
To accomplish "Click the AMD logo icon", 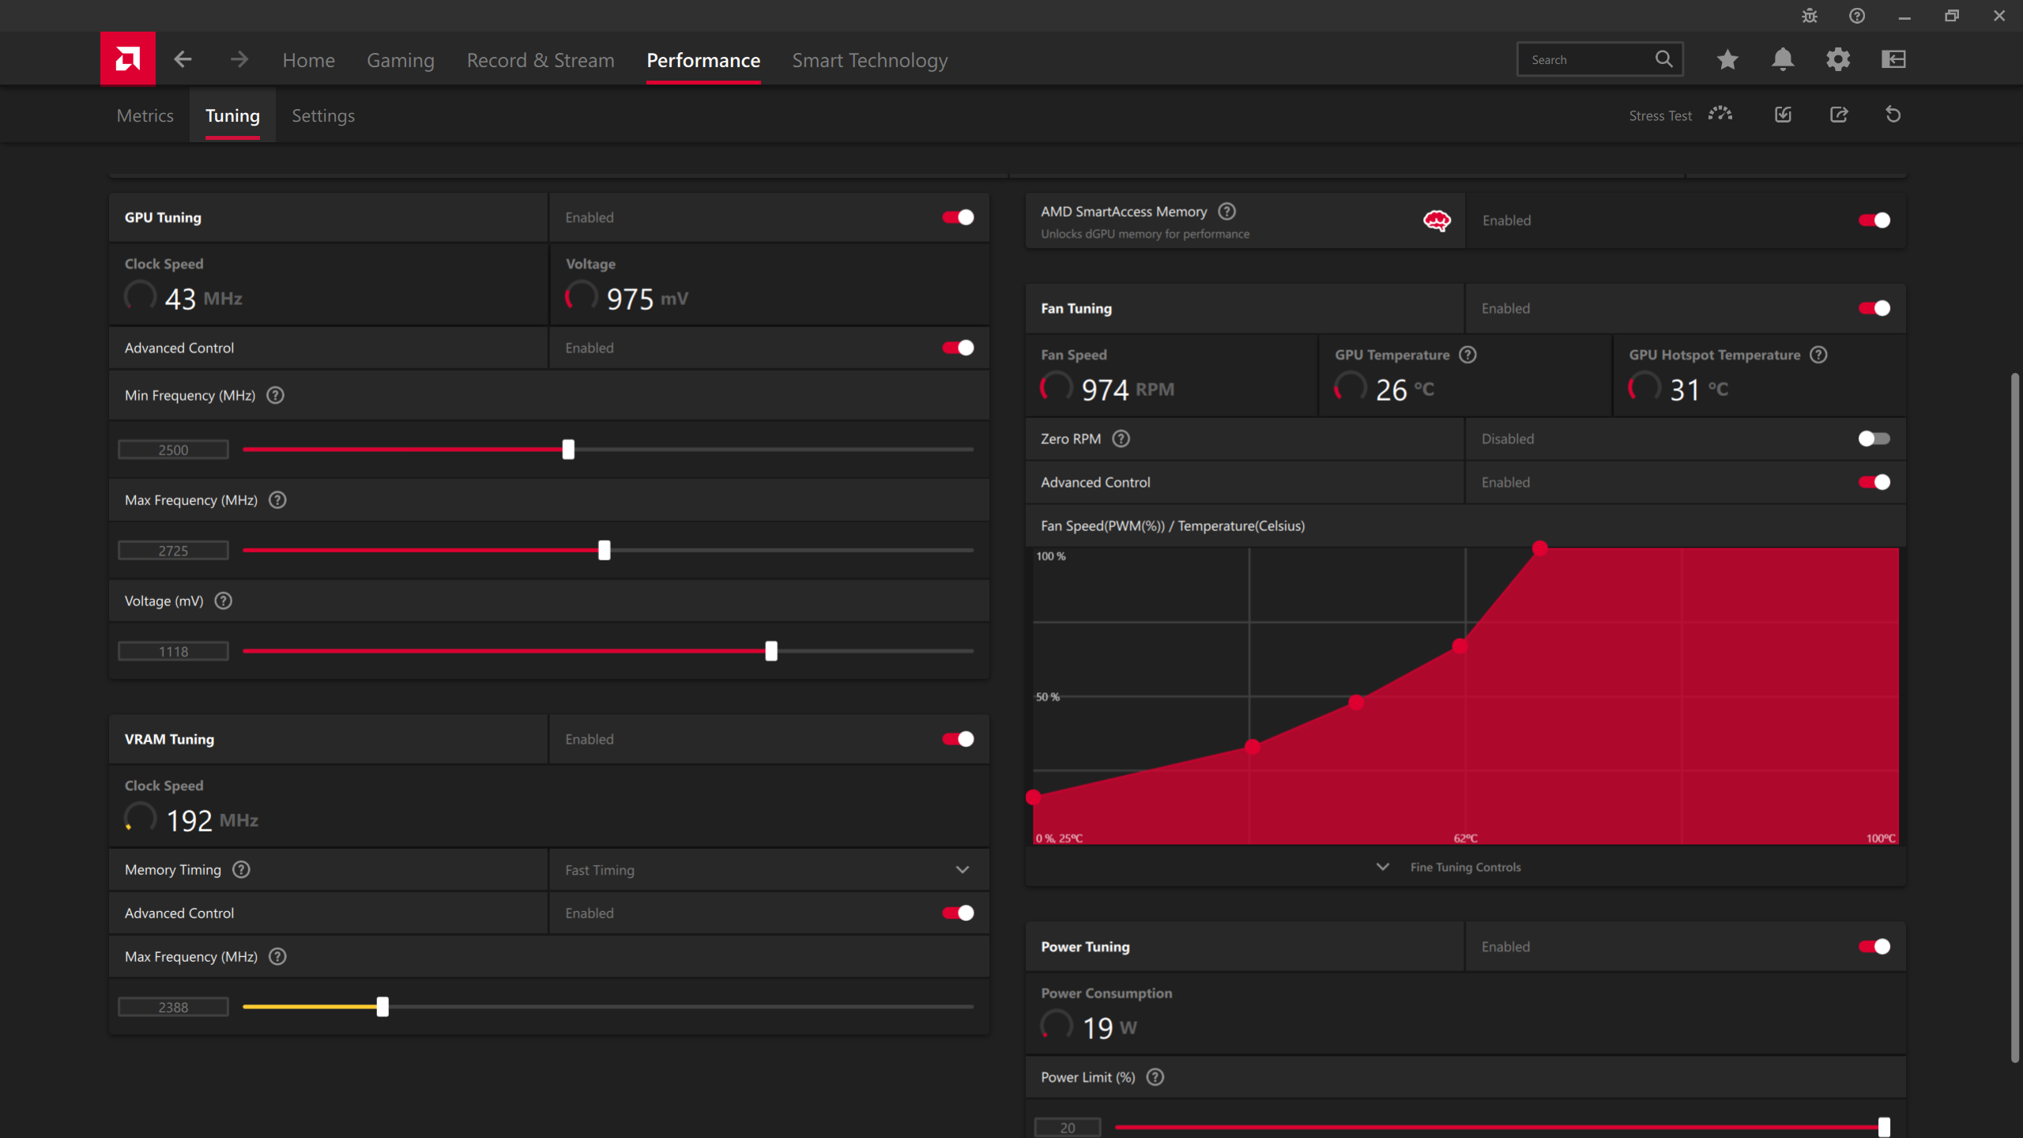I will (128, 58).
